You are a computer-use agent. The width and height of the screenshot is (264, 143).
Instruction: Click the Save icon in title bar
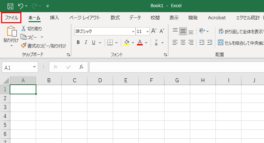(10, 6)
